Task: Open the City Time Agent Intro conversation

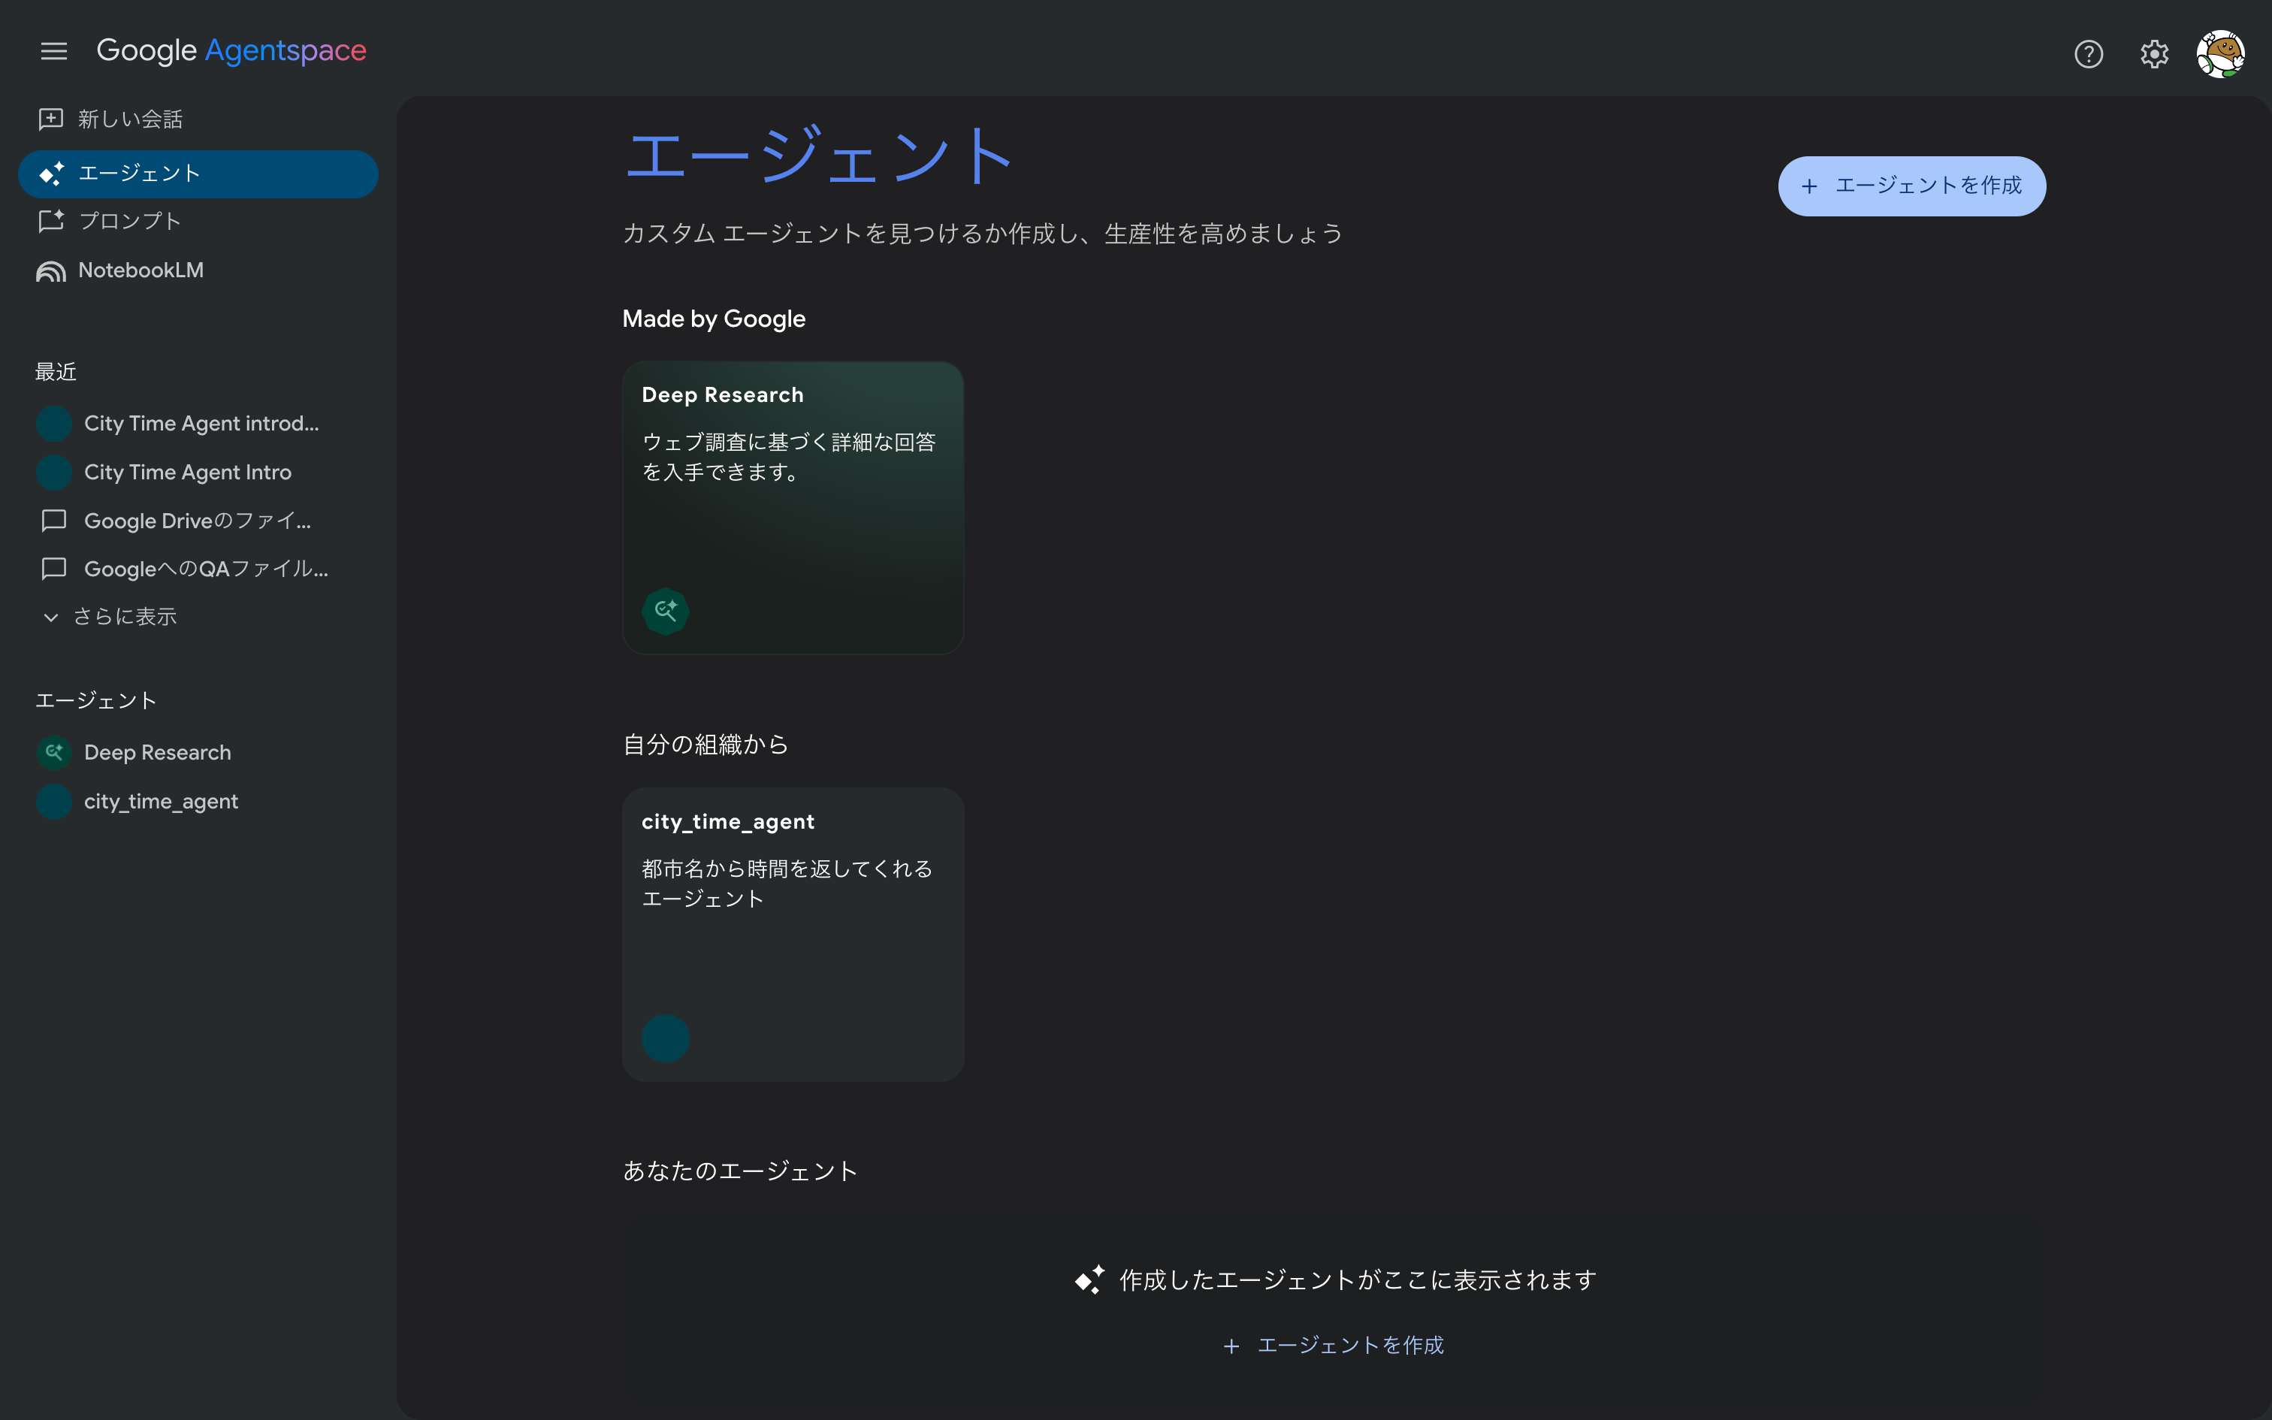Action: [x=198, y=473]
